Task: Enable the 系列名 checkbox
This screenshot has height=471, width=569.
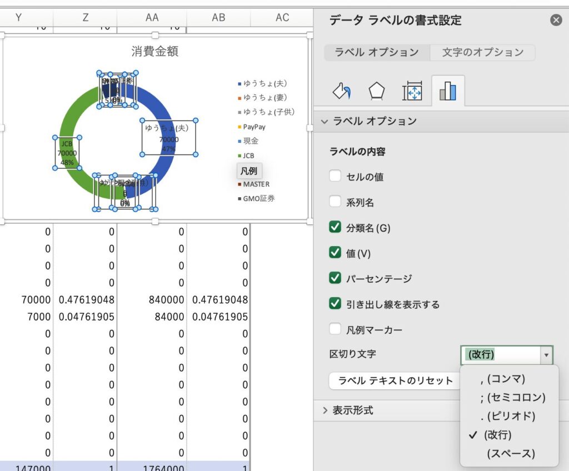Action: tap(335, 202)
